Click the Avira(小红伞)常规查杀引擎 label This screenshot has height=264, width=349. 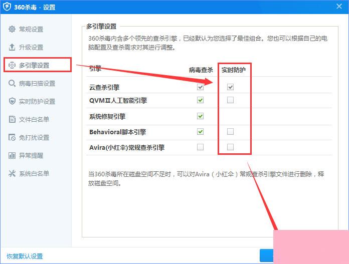point(127,147)
